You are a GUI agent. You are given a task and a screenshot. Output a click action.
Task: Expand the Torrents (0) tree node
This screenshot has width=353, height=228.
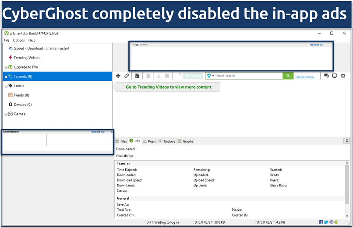[x=6, y=77]
